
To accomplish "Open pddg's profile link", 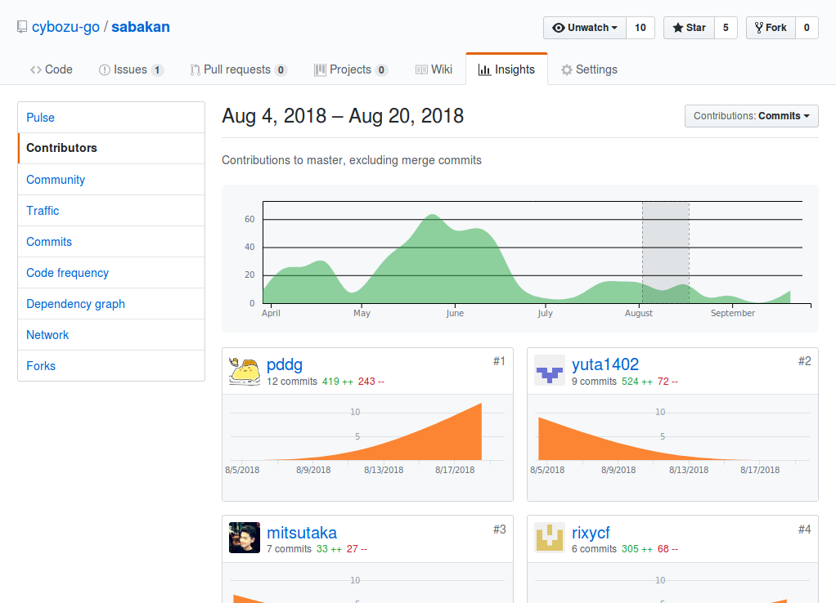I will 285,365.
